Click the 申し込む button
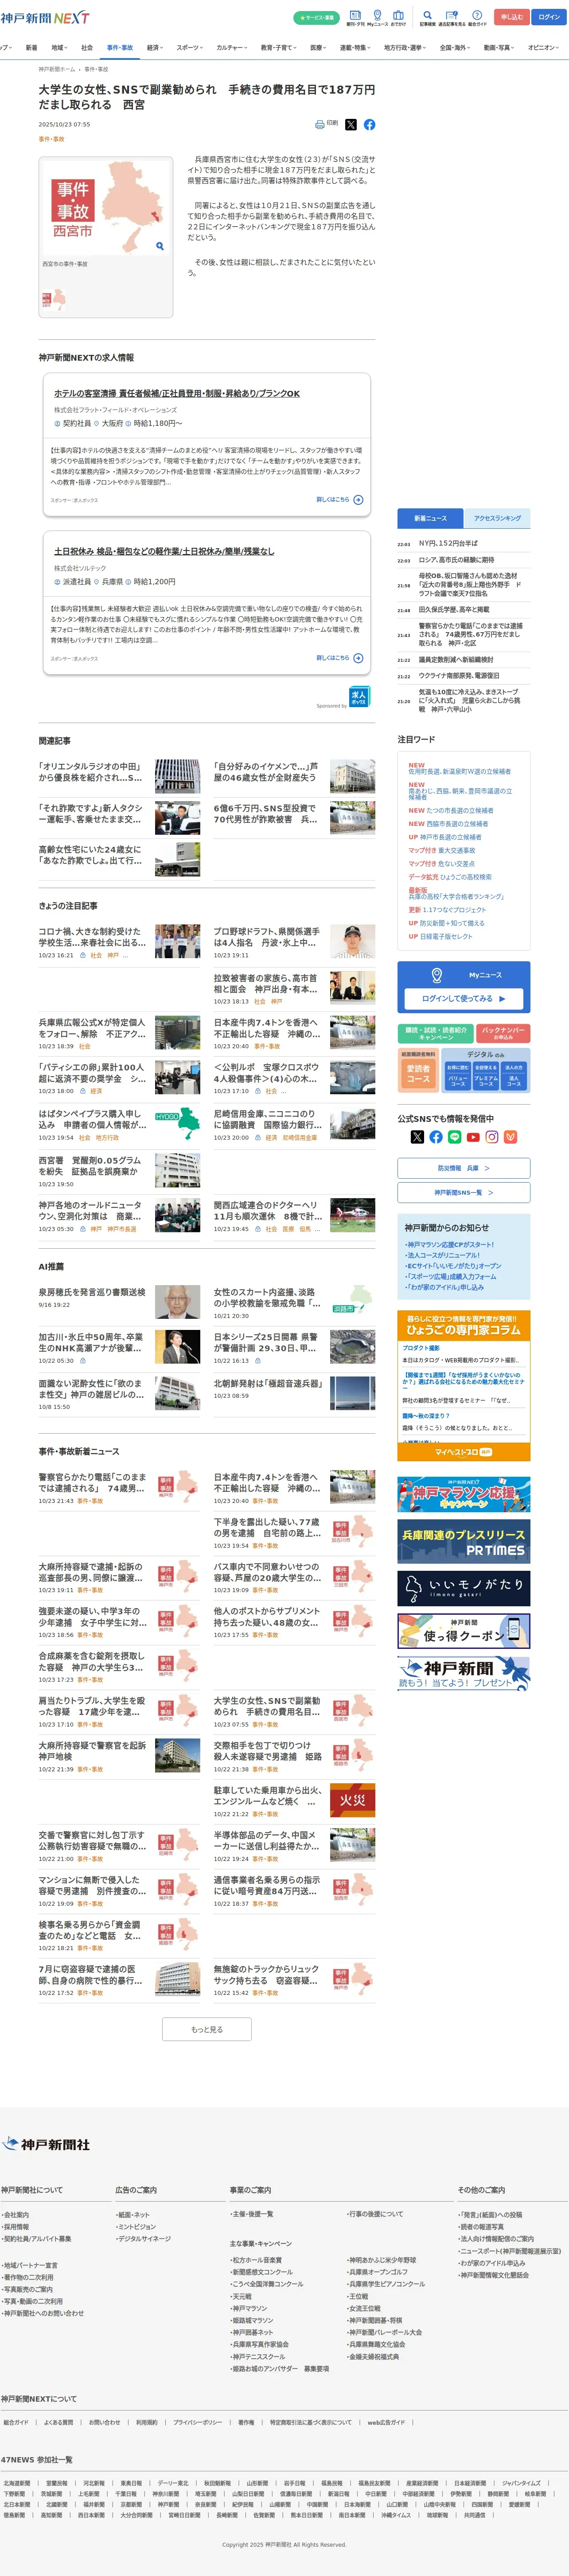Viewport: 569px width, 2576px height. click(x=512, y=17)
